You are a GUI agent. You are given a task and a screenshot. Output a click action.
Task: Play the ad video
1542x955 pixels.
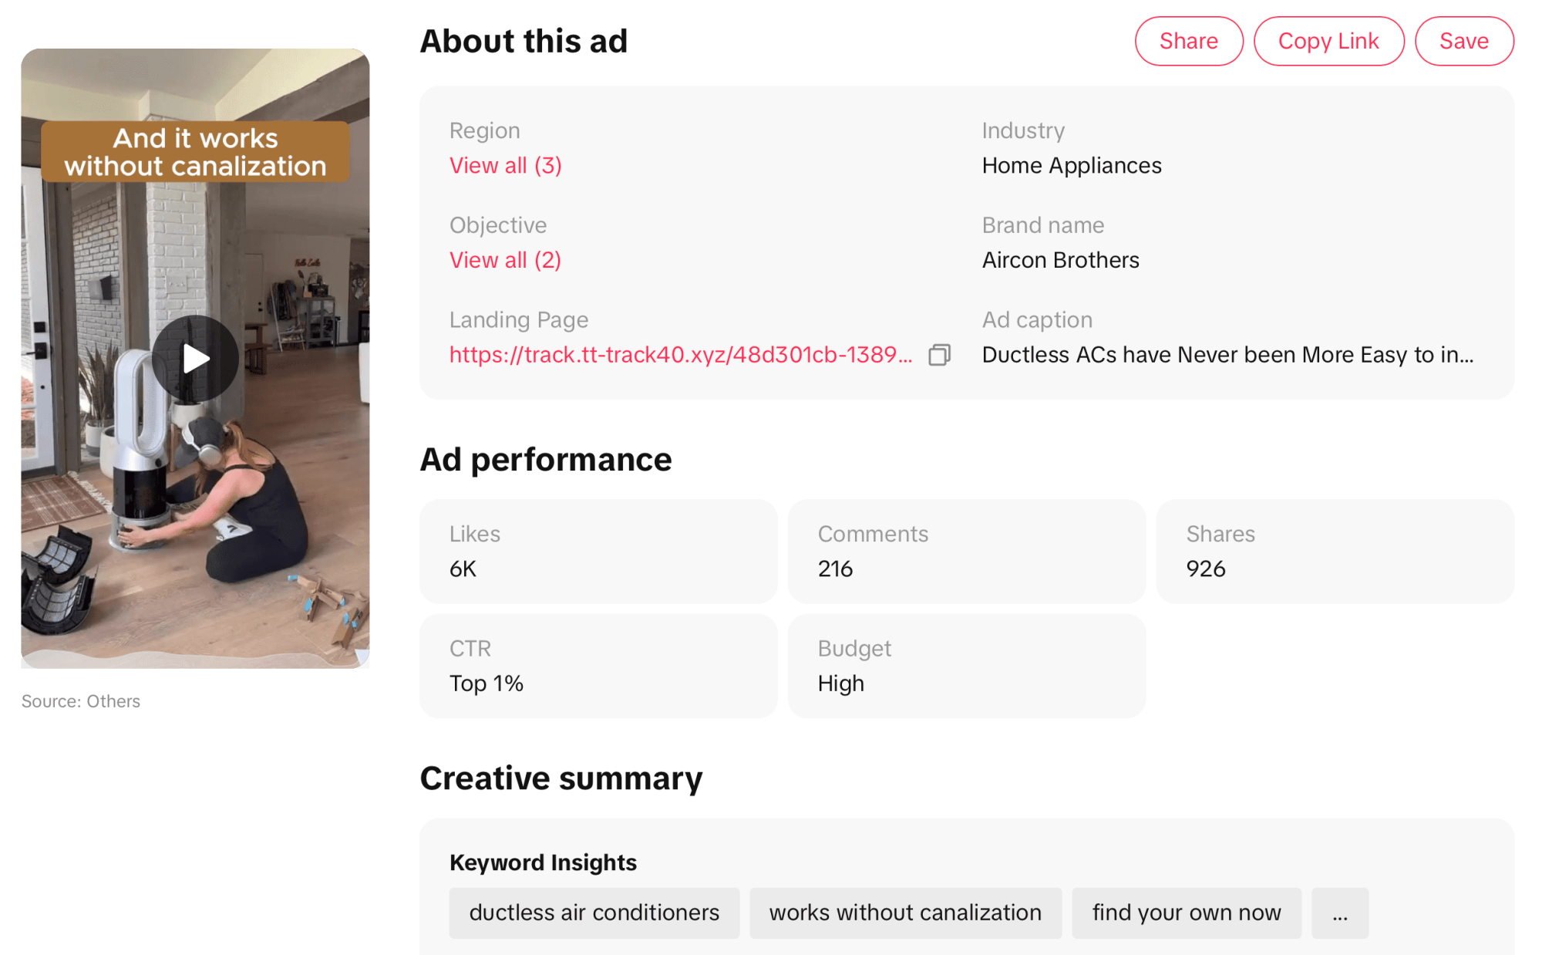tap(195, 359)
